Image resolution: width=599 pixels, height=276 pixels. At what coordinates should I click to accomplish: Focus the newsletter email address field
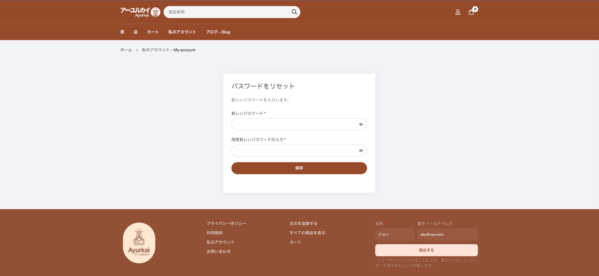(x=447, y=234)
